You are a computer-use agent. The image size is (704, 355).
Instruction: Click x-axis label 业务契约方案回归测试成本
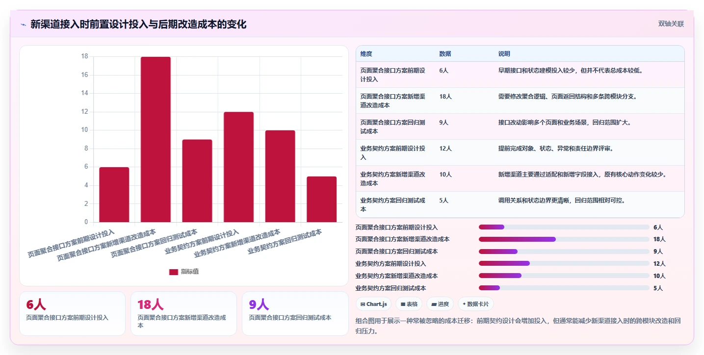point(285,241)
